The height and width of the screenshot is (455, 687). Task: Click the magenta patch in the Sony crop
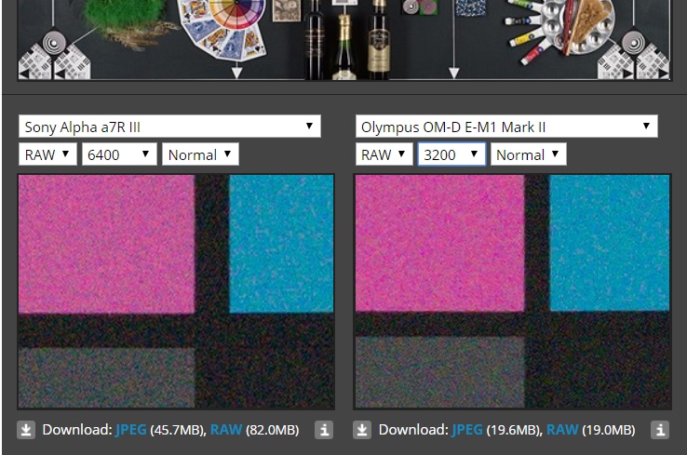pos(107,244)
